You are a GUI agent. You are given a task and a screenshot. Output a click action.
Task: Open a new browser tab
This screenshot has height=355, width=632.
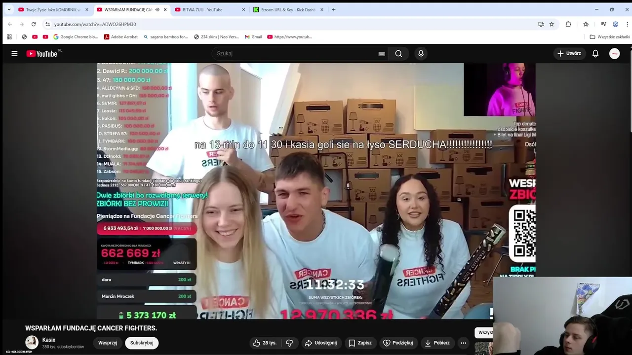pyautogui.click(x=334, y=9)
